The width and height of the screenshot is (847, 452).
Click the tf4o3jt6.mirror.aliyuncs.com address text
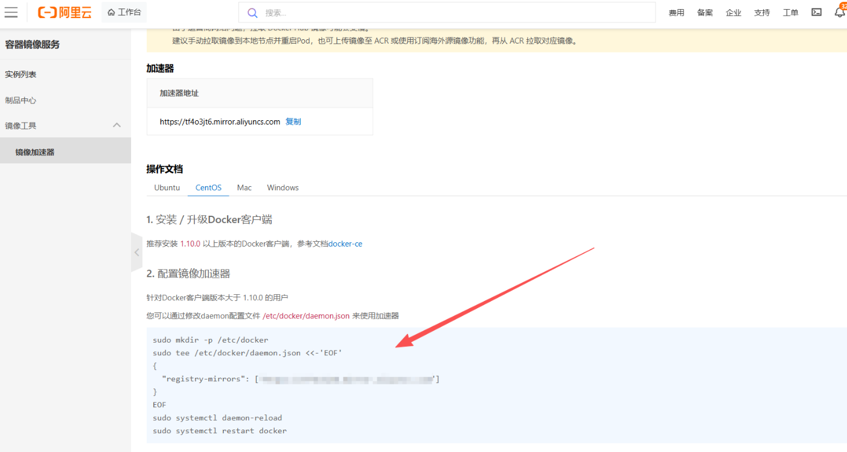pos(220,121)
